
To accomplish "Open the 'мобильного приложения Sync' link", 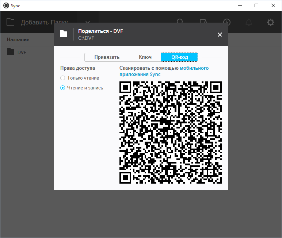I will tap(194, 68).
